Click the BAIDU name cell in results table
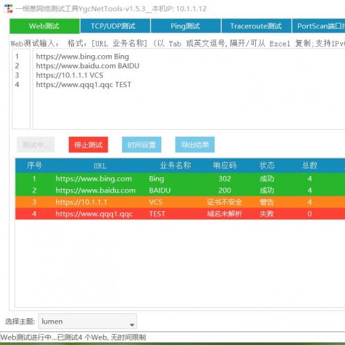 click(x=160, y=190)
